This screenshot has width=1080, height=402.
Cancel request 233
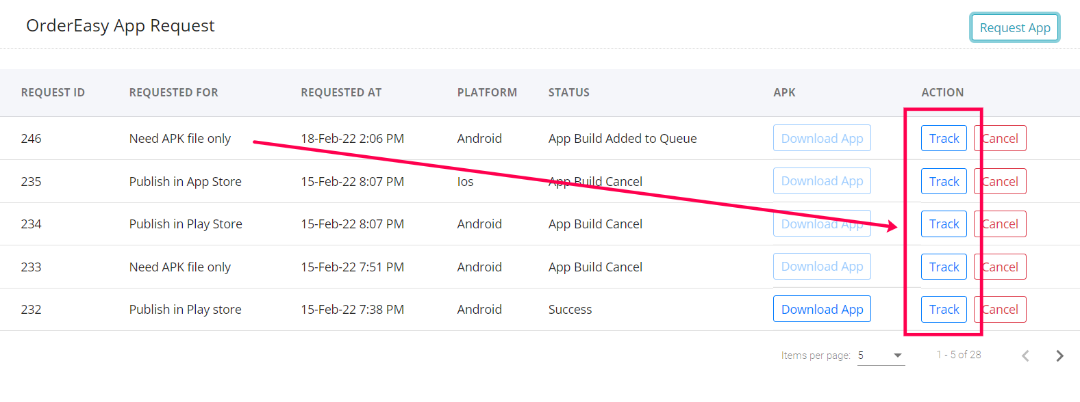pos(1001,267)
